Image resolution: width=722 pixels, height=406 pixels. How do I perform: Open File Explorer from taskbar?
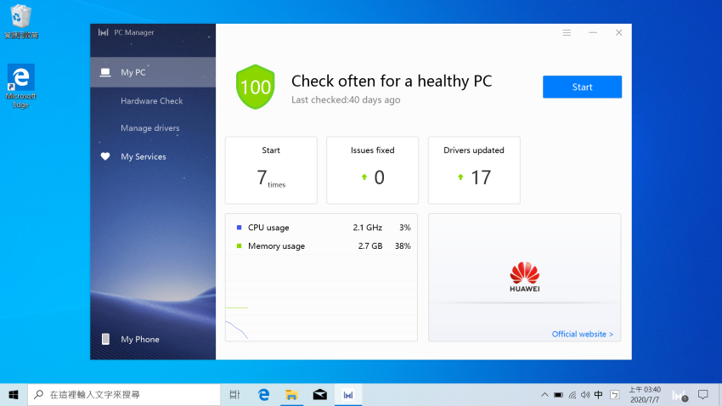coord(291,394)
